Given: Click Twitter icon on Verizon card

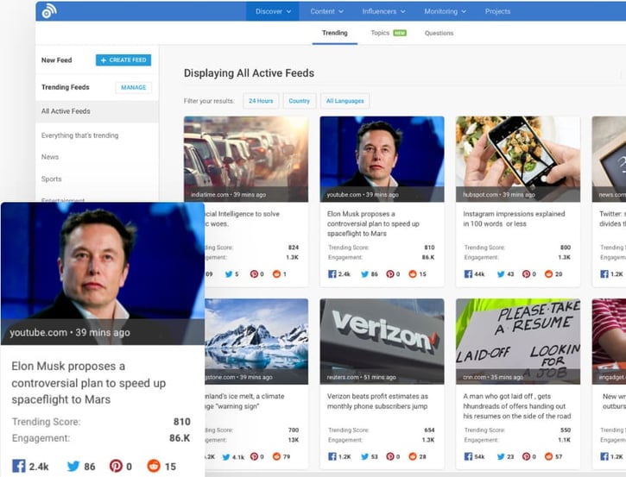Looking at the screenshot, I should [365, 456].
